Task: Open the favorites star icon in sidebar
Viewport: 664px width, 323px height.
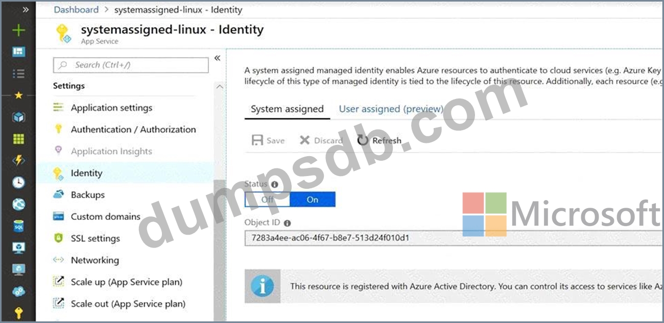Action: pyautogui.click(x=18, y=95)
